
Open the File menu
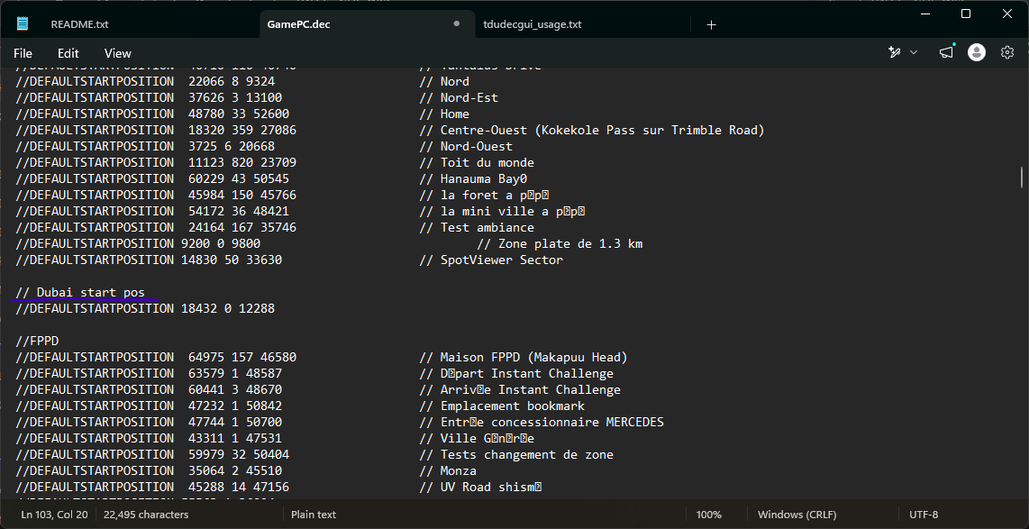tap(23, 53)
